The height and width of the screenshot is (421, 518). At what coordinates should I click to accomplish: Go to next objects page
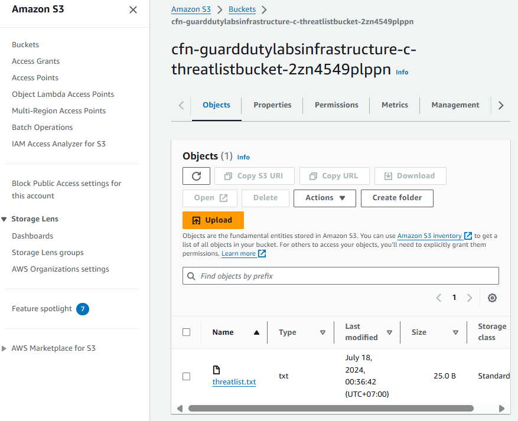pyautogui.click(x=470, y=298)
